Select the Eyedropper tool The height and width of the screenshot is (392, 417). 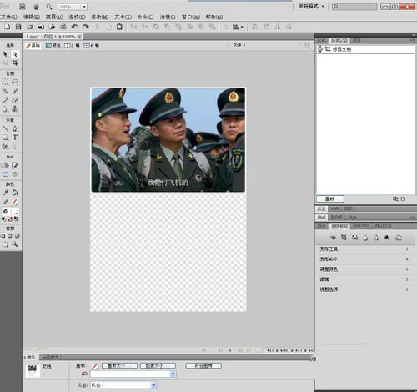coord(5,193)
